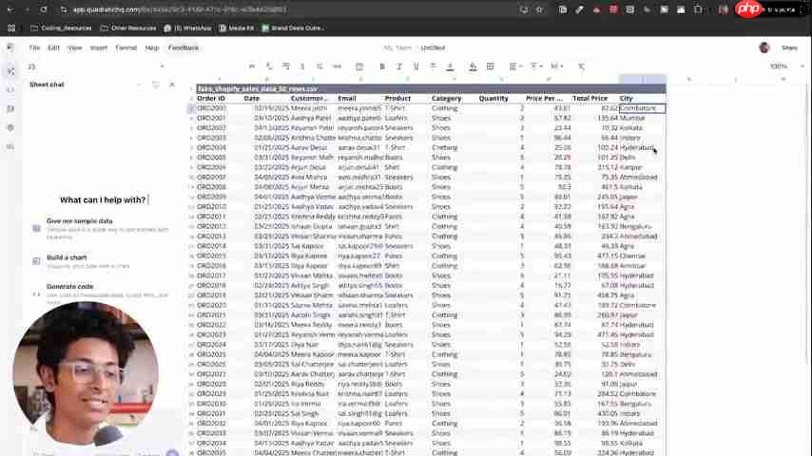812x456 pixels.
Task: Open the text wrap dropdown
Action: point(557,66)
